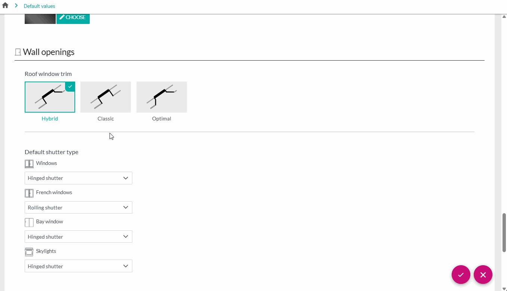Click the Windows shutter type icon
The width and height of the screenshot is (507, 291).
coord(29,164)
